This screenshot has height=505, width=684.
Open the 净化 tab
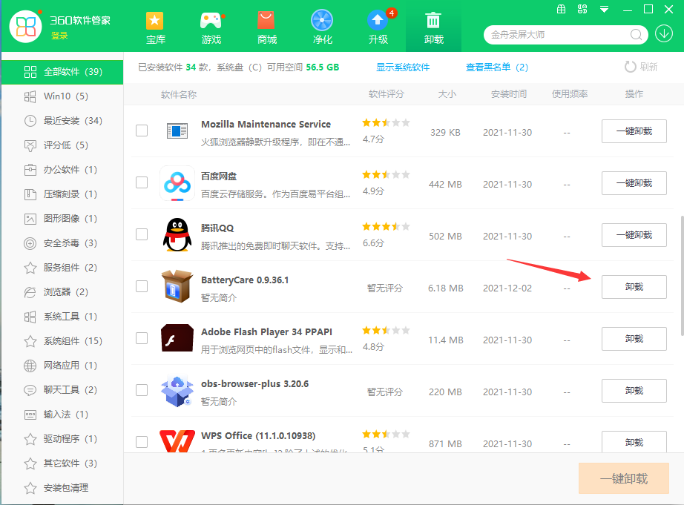coord(323,27)
